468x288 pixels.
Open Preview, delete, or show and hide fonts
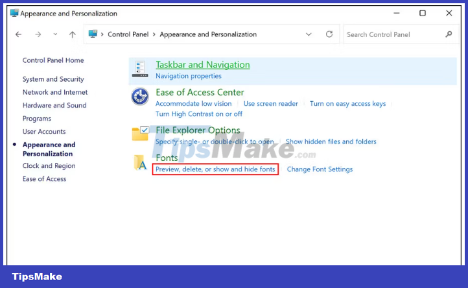coord(215,169)
